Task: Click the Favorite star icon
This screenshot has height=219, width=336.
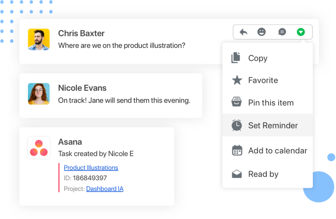Action: 237,80
